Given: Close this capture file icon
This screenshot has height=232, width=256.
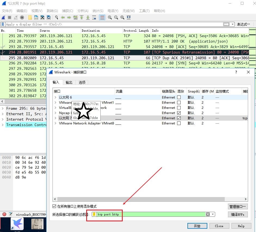Looking at the screenshot, I should pos(42,17).
